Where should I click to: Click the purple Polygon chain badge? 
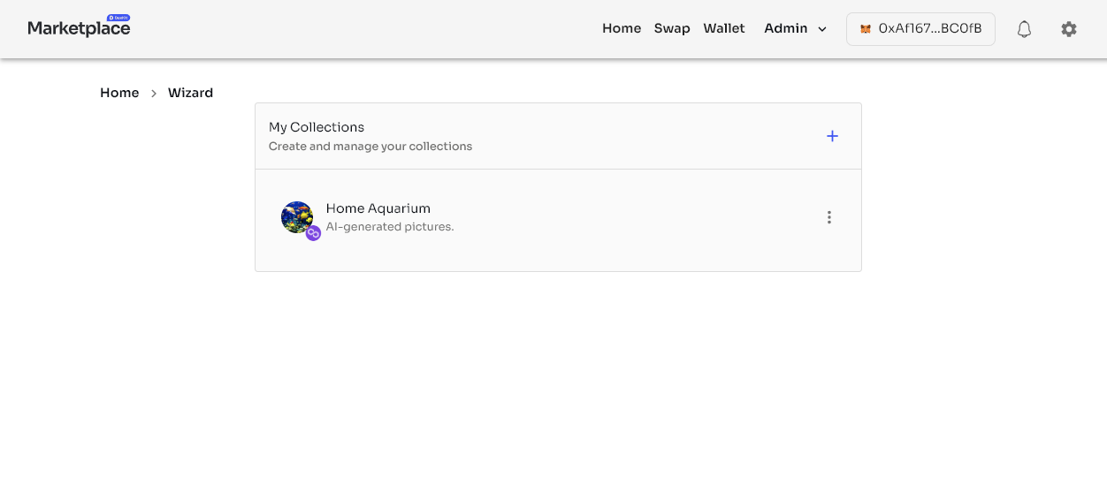pos(313,233)
